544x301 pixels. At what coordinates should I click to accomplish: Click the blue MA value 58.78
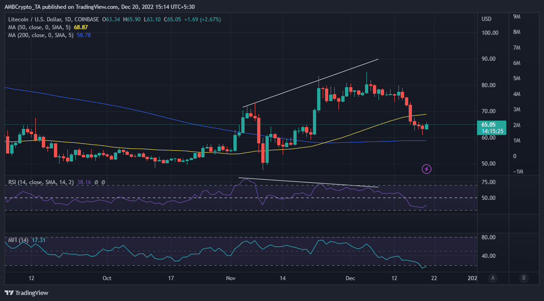[84, 35]
